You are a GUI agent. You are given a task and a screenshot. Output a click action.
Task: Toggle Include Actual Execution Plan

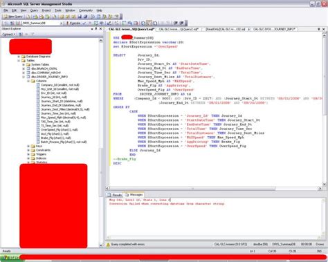pyautogui.click(x=124, y=23)
